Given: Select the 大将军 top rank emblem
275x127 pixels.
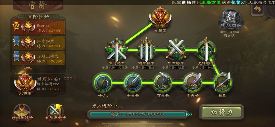Looking at the screenshot, I should pyautogui.click(x=160, y=18).
